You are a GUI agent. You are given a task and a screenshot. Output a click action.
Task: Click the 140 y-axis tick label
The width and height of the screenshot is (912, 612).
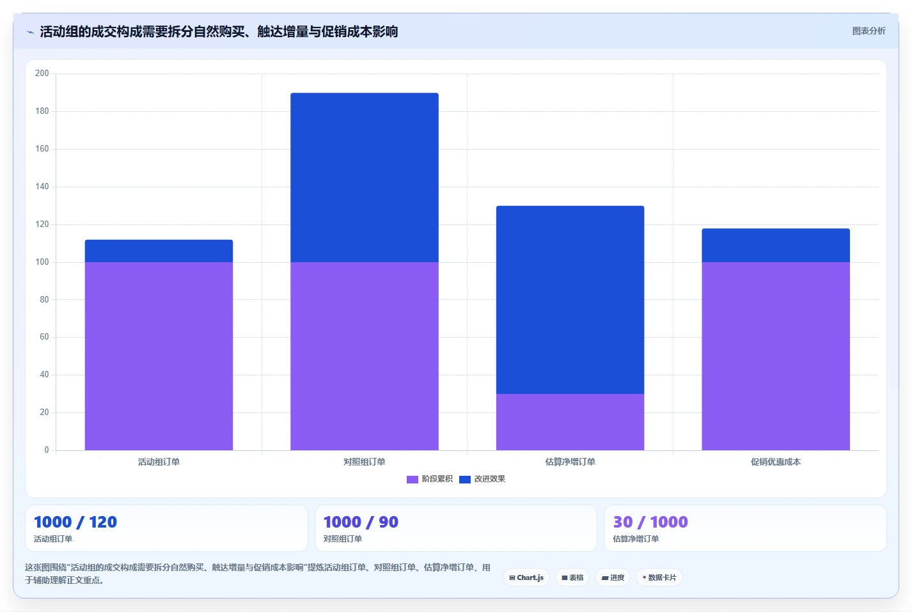point(42,187)
